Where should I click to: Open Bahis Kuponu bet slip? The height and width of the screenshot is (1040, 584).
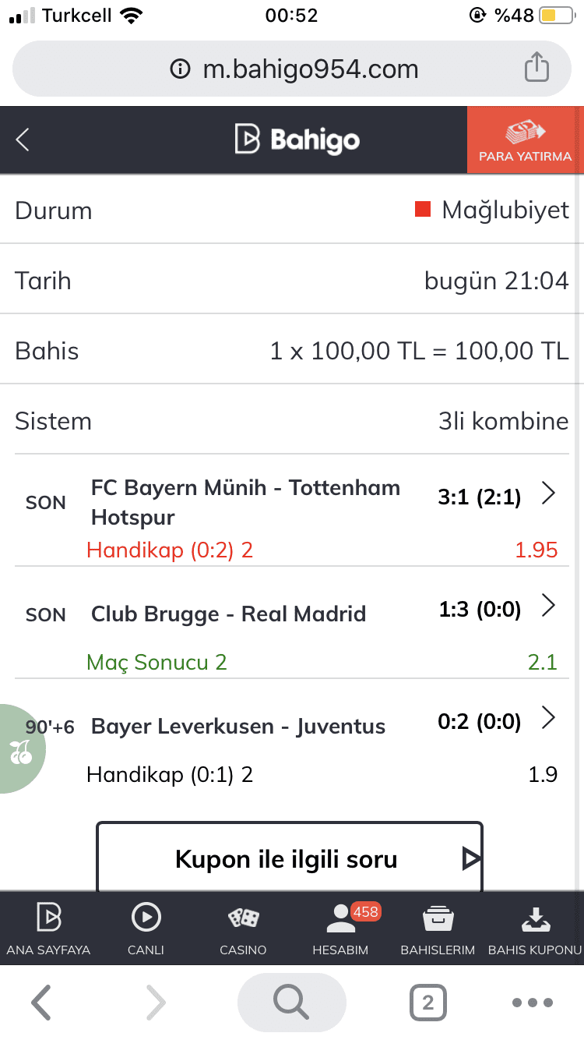[x=535, y=929]
